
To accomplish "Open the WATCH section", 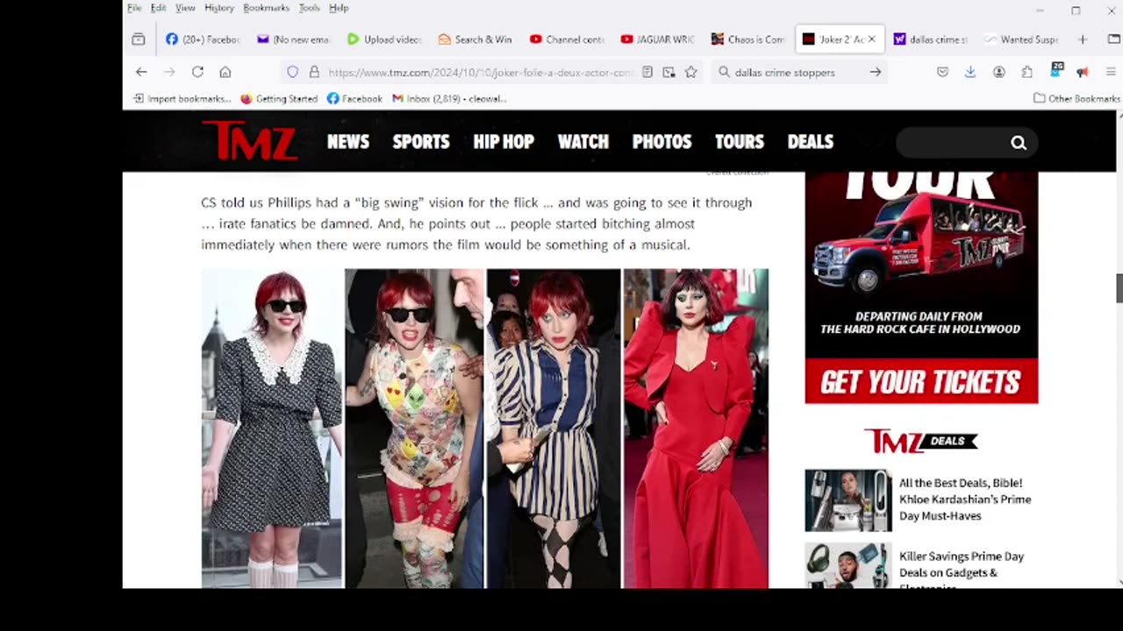I will 583,141.
